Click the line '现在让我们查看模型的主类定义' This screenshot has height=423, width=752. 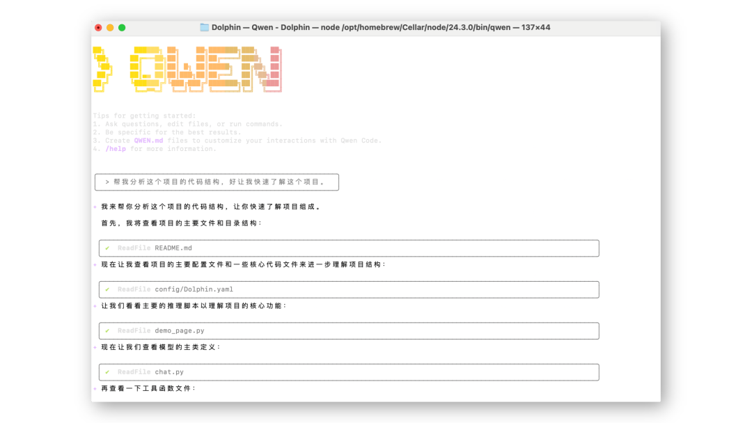pyautogui.click(x=161, y=347)
